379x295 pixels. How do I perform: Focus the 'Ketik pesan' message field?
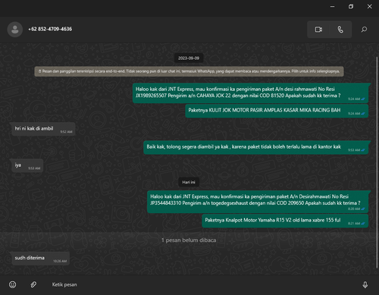[x=202, y=284]
